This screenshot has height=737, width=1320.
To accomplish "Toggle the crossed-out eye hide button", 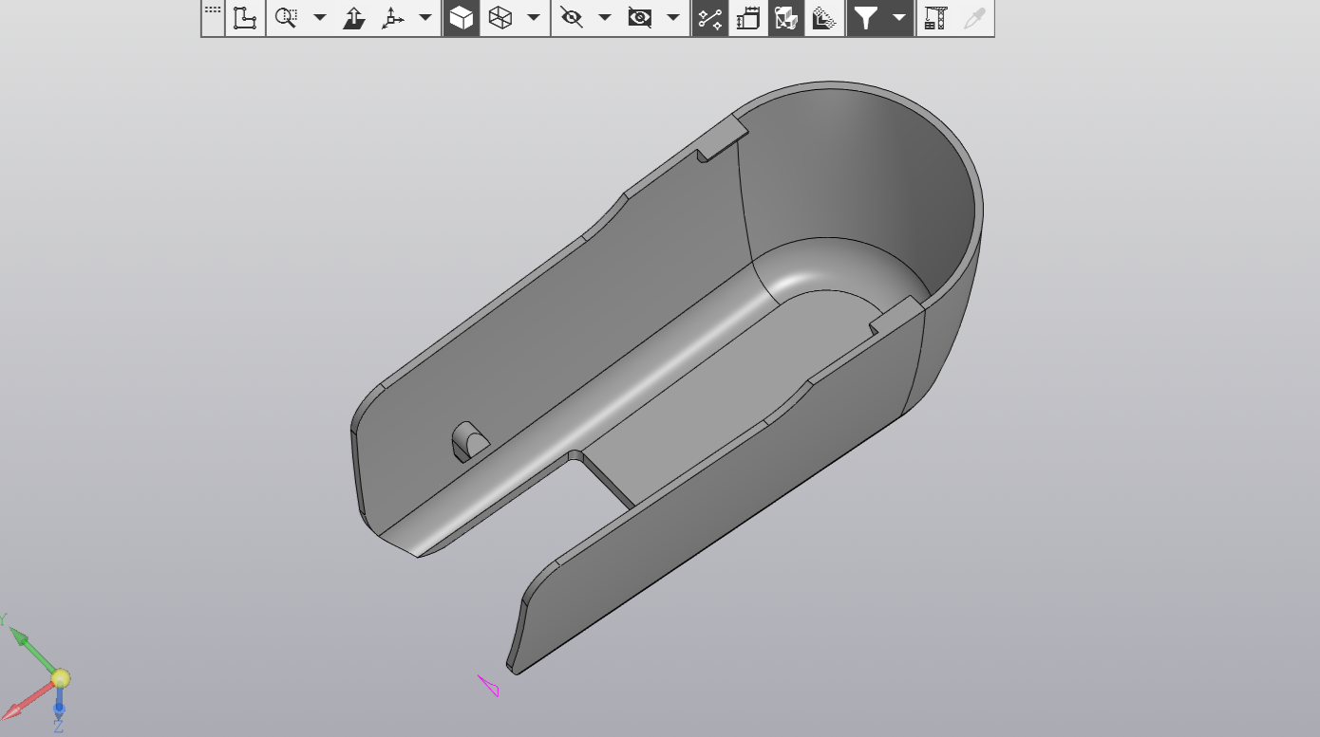I will pyautogui.click(x=572, y=18).
